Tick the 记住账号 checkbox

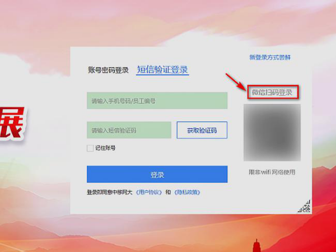point(90,148)
